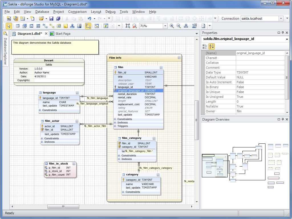This screenshot has width=292, height=219.
Task: Open the Database menu
Action: tap(42, 11)
